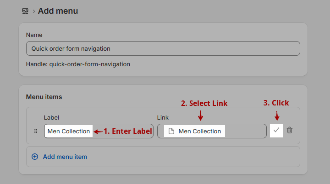The width and height of the screenshot is (330, 184).
Task: Click the page icon in Link field
Action: point(171,131)
